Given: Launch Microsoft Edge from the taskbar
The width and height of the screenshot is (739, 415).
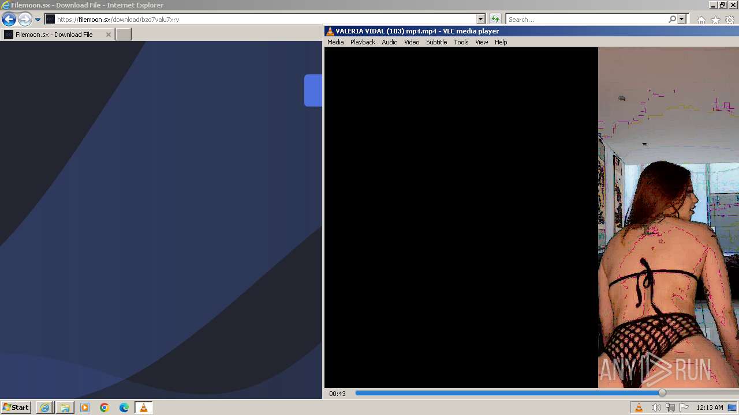Looking at the screenshot, I should (x=124, y=408).
